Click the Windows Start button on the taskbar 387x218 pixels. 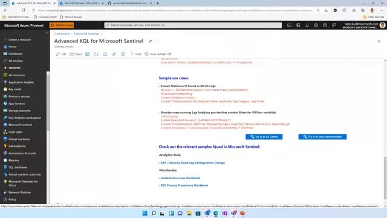tap(145, 213)
